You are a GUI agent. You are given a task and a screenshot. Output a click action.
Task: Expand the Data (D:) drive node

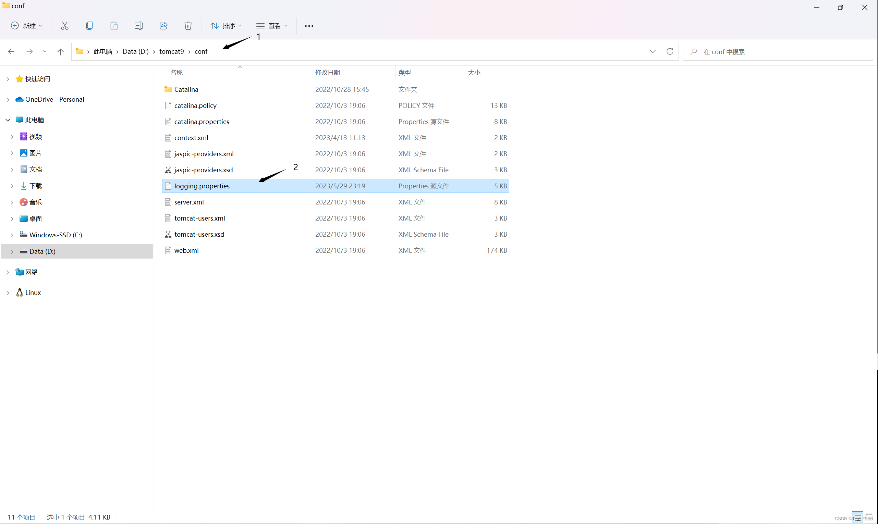pos(12,251)
